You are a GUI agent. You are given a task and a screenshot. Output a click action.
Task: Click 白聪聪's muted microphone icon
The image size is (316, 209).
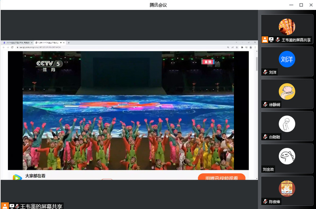tap(265, 137)
